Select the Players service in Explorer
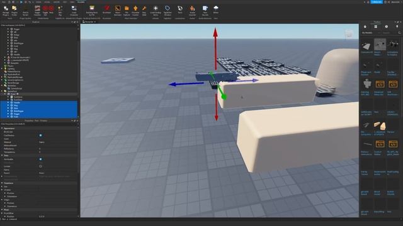This screenshot has width=403, height=226. point(10,66)
